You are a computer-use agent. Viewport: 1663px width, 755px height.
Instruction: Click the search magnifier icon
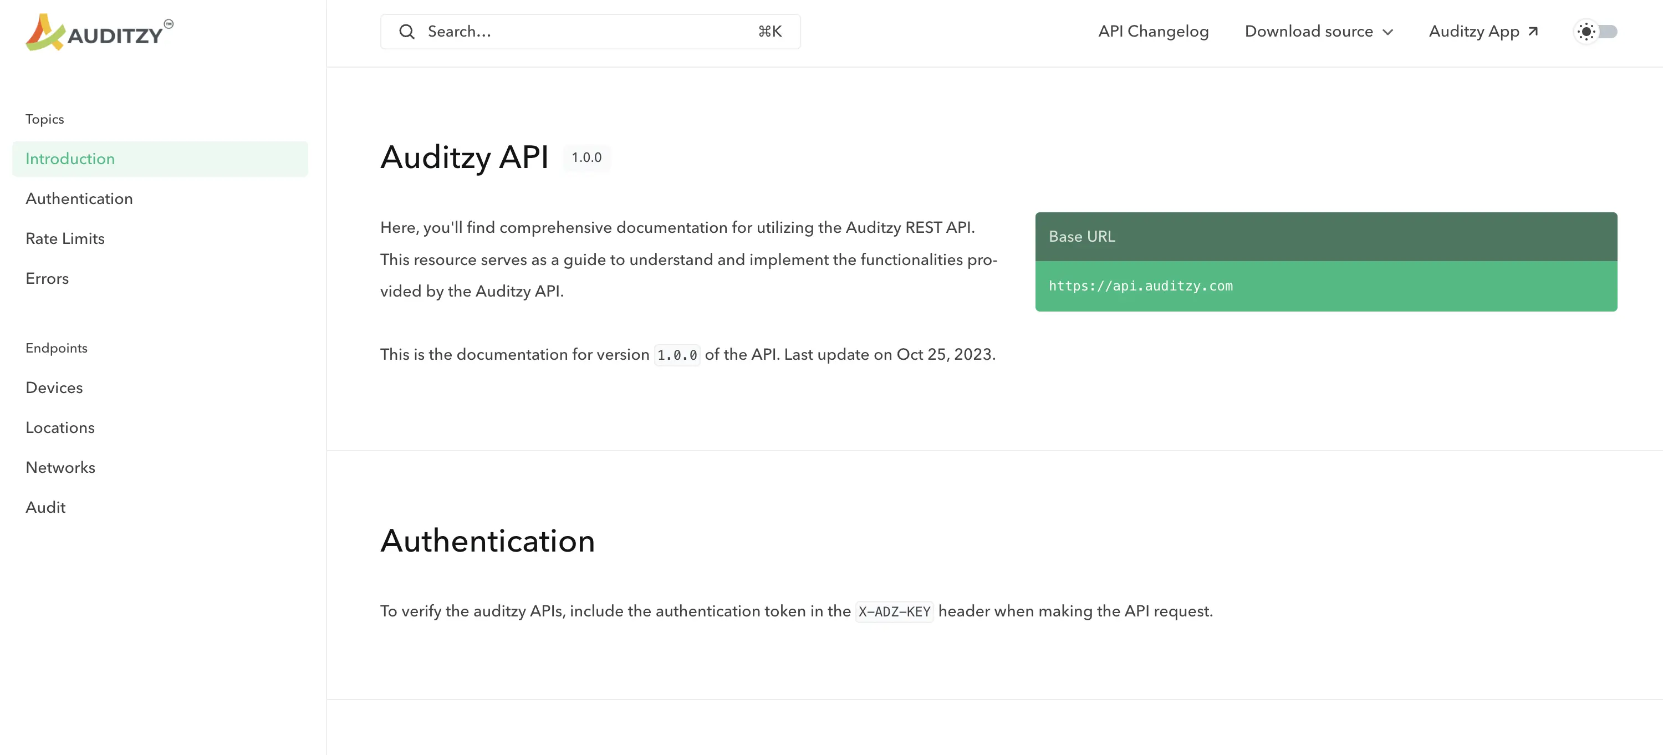(x=406, y=32)
